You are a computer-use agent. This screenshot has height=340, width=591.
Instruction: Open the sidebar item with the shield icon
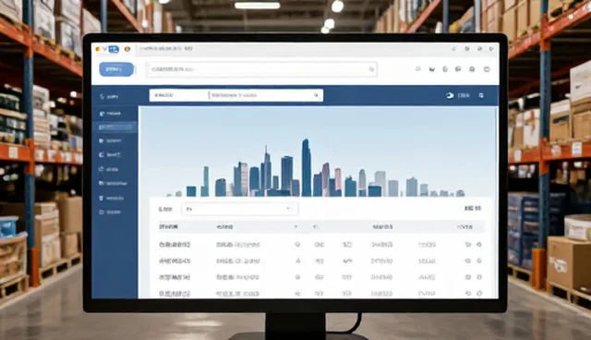[111, 198]
